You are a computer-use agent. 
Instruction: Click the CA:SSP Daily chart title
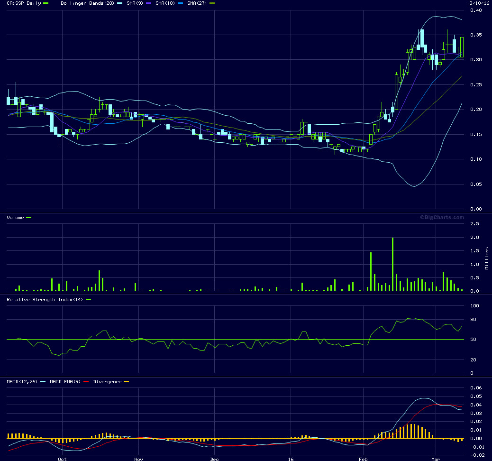coord(24,3)
